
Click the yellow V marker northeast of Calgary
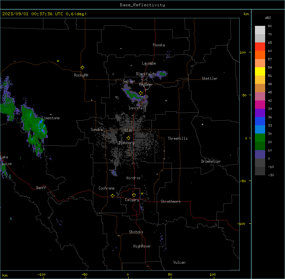click(x=142, y=194)
